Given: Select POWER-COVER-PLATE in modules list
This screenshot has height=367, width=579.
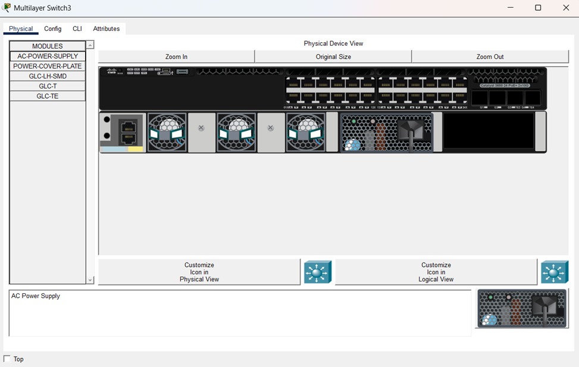Looking at the screenshot, I should click(48, 66).
